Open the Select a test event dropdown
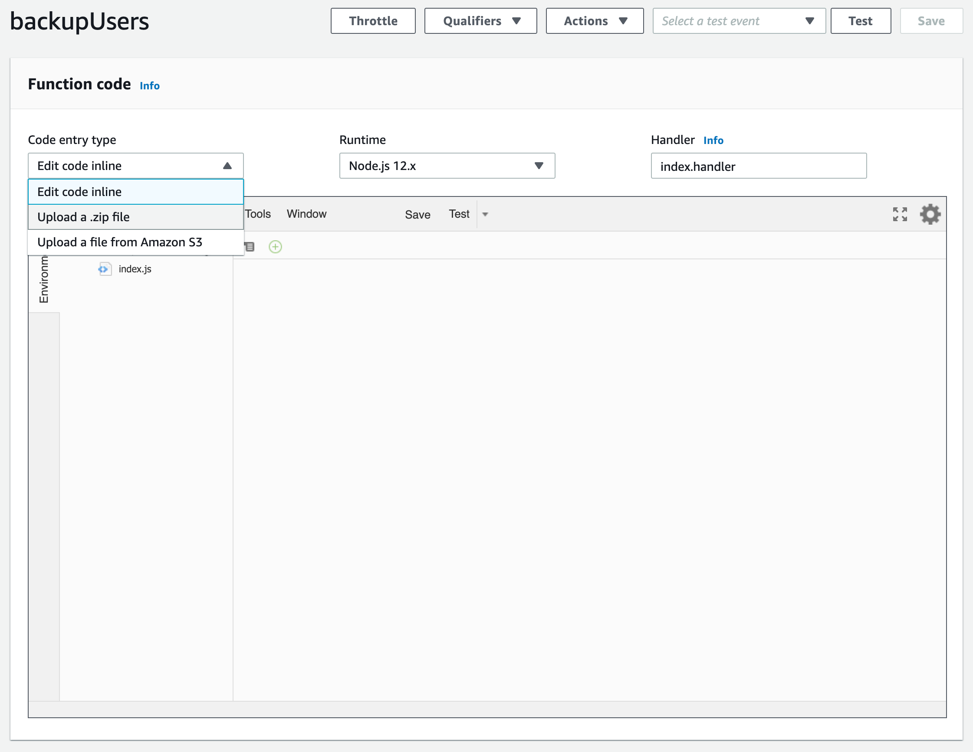Viewport: 973px width, 752px height. pos(738,20)
